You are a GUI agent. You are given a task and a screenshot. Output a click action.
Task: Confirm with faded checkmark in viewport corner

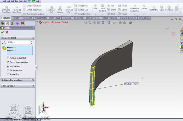[168, 28]
